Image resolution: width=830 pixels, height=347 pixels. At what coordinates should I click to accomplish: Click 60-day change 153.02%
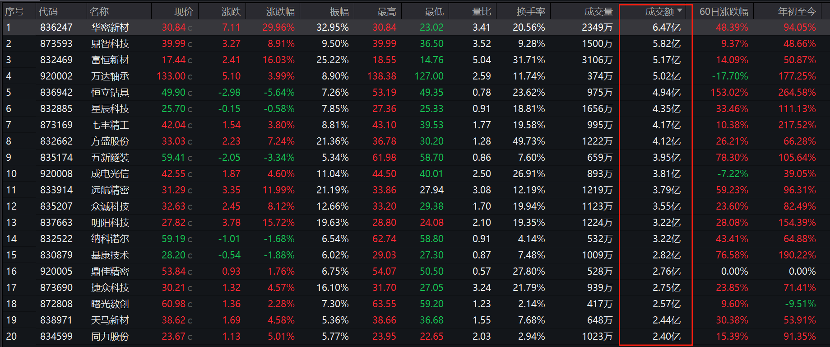[x=729, y=93]
